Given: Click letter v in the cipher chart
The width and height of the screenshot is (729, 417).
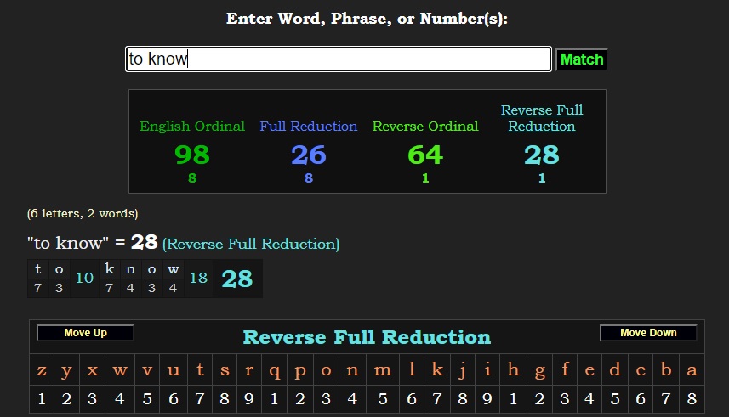Looking at the screenshot, I should (x=147, y=370).
